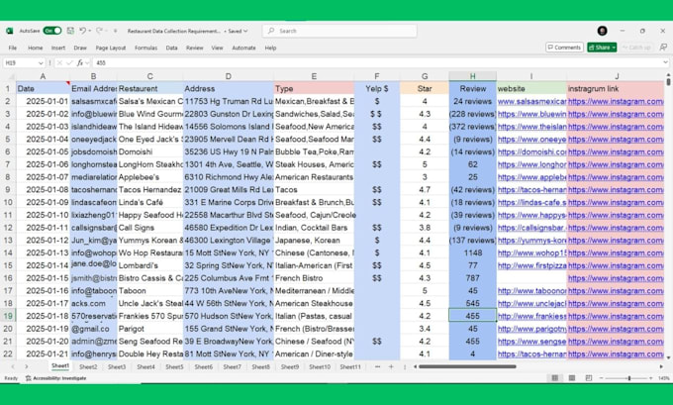Open the domoishi website link in row 6

(531, 152)
